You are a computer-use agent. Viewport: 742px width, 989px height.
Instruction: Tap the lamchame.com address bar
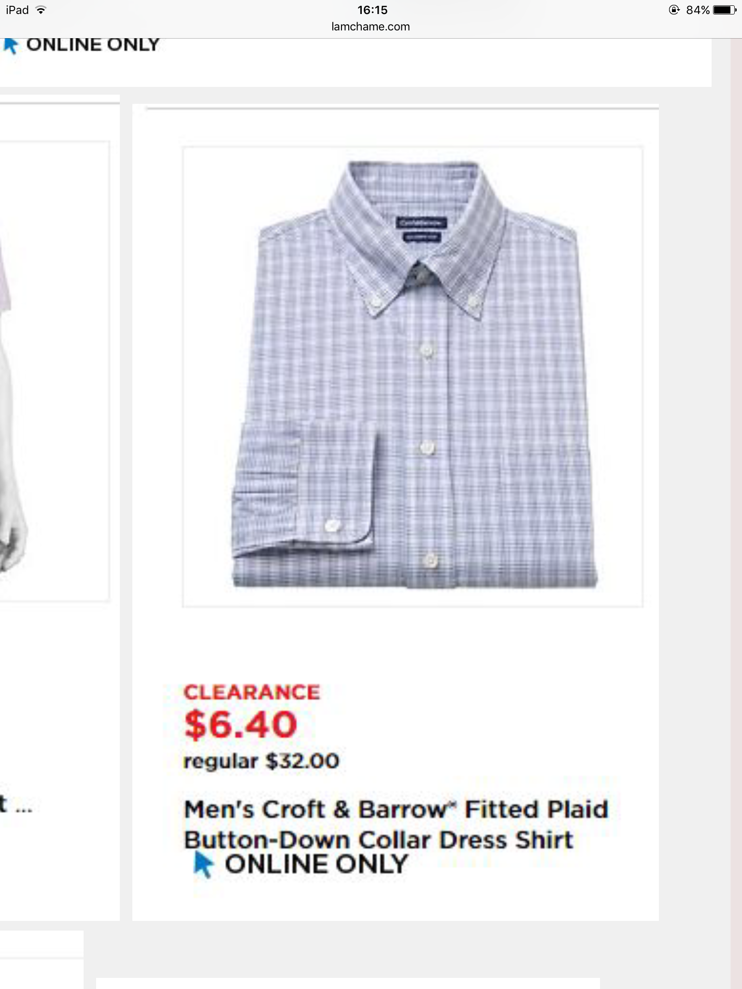point(371,27)
